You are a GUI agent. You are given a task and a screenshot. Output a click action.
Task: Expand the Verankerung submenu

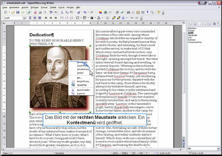pos(83,69)
